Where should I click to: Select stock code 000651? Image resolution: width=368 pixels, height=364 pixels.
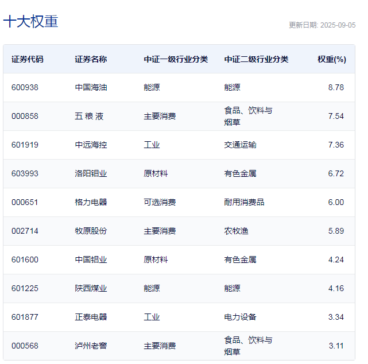coord(25,202)
